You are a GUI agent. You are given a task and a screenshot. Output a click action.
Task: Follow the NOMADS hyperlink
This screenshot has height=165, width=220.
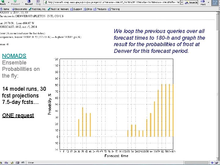14,56
